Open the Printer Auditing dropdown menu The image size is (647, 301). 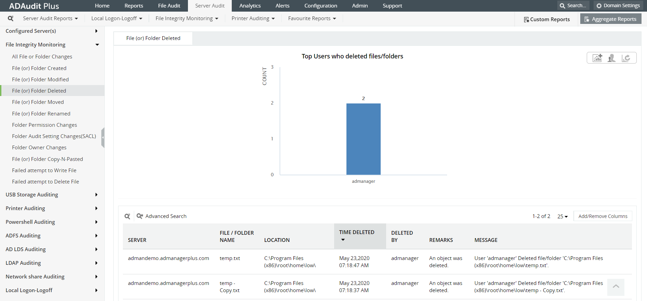253,18
